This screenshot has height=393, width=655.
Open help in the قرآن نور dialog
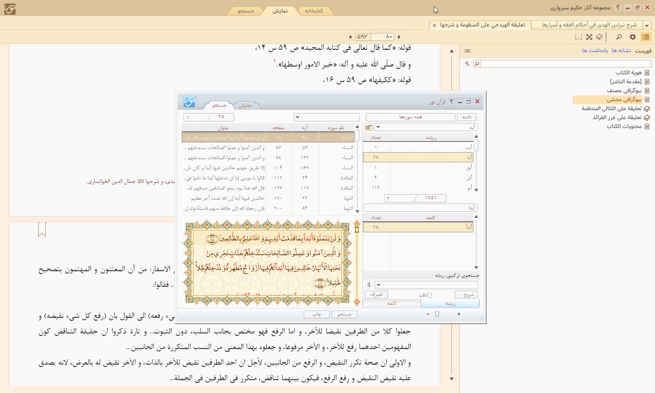point(451,102)
